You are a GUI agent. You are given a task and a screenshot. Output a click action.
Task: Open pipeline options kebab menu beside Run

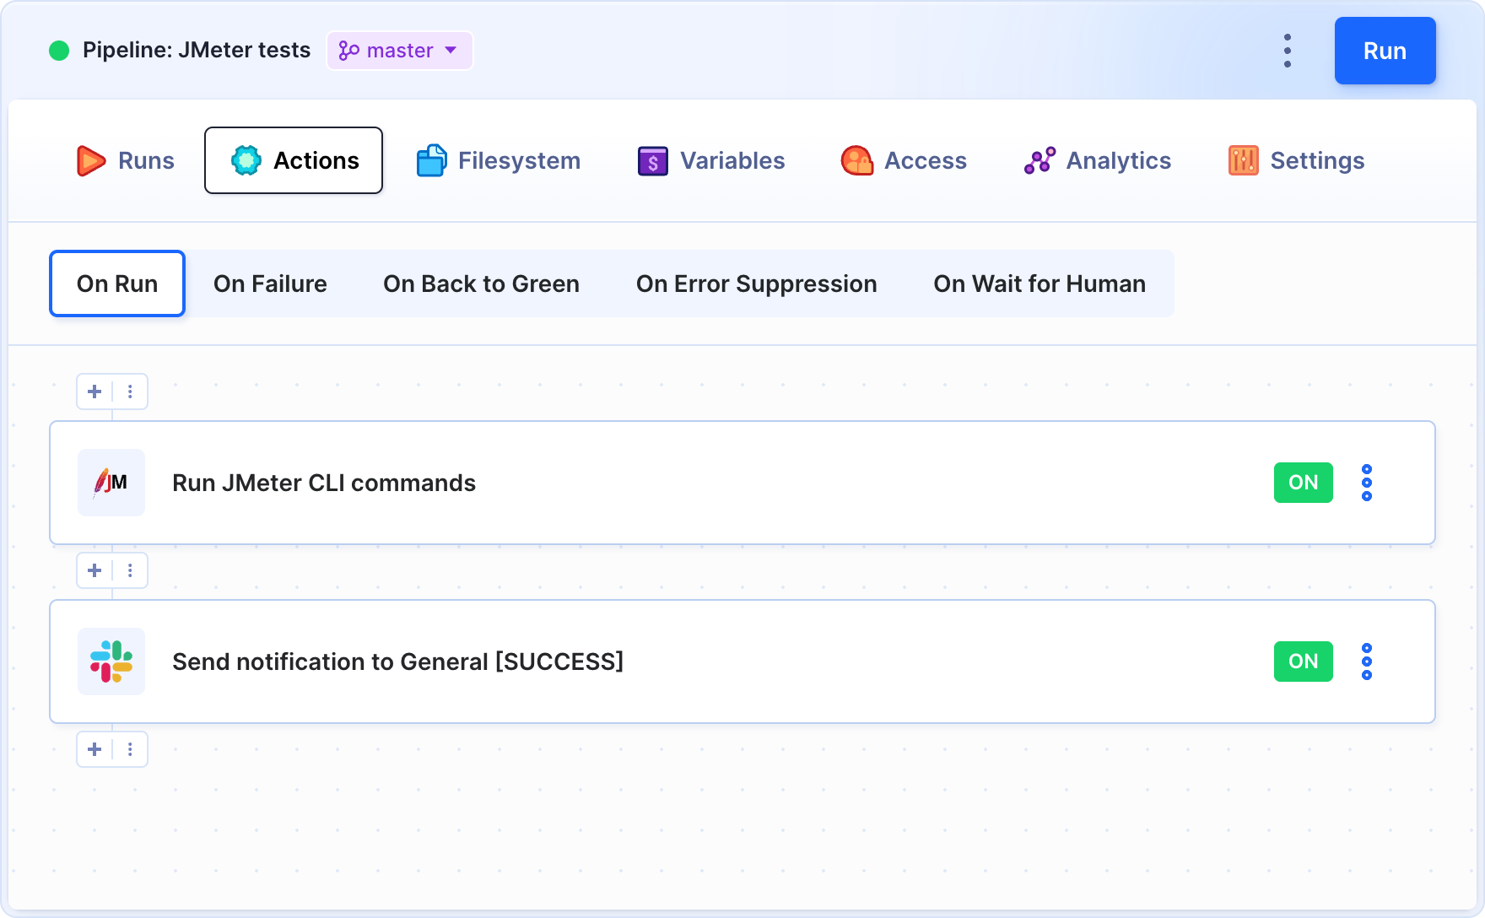[1288, 51]
